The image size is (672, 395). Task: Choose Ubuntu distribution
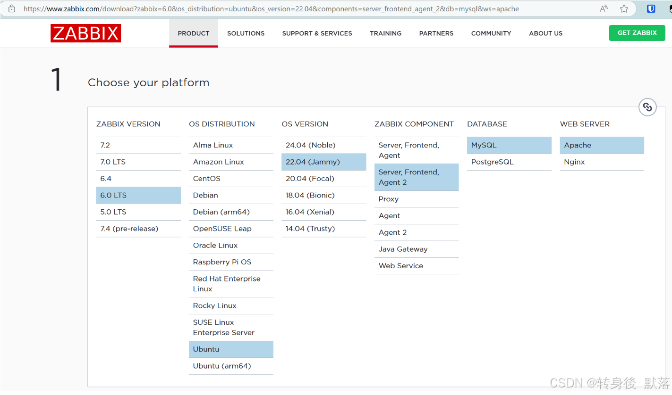231,349
